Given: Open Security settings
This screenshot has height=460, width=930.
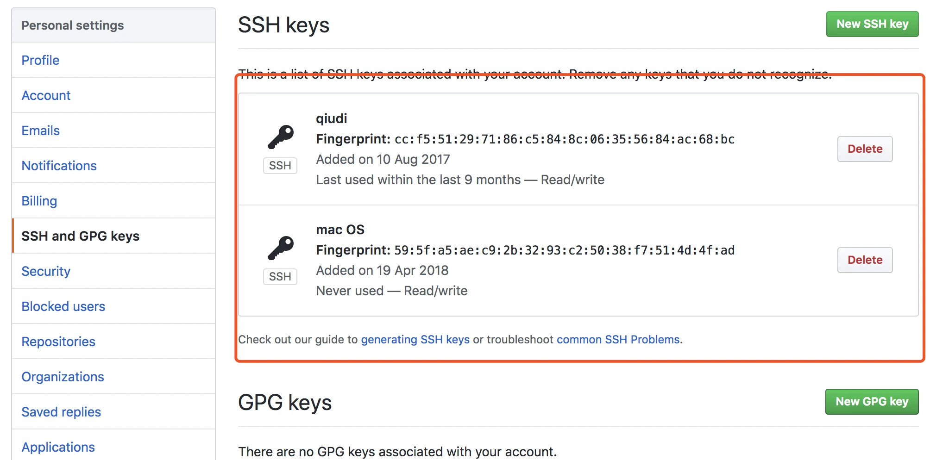Looking at the screenshot, I should point(113,271).
